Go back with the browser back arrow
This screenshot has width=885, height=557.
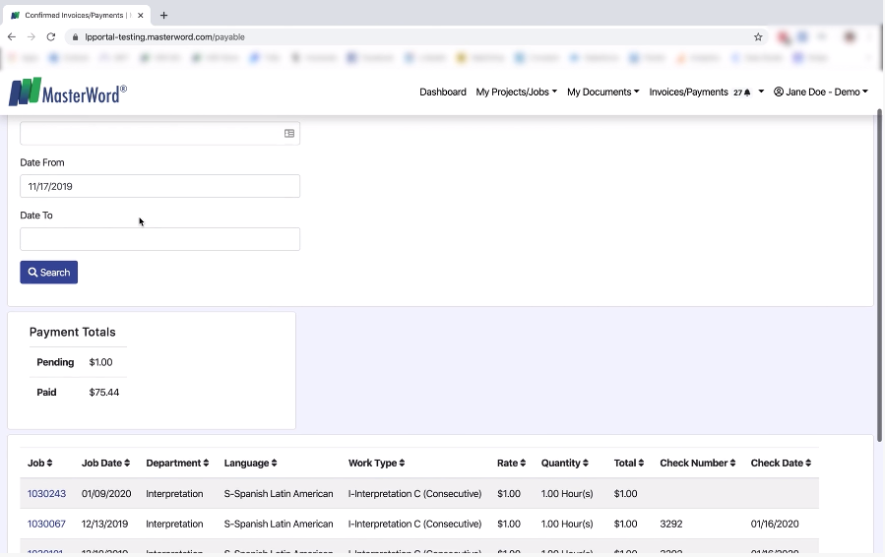tap(12, 37)
